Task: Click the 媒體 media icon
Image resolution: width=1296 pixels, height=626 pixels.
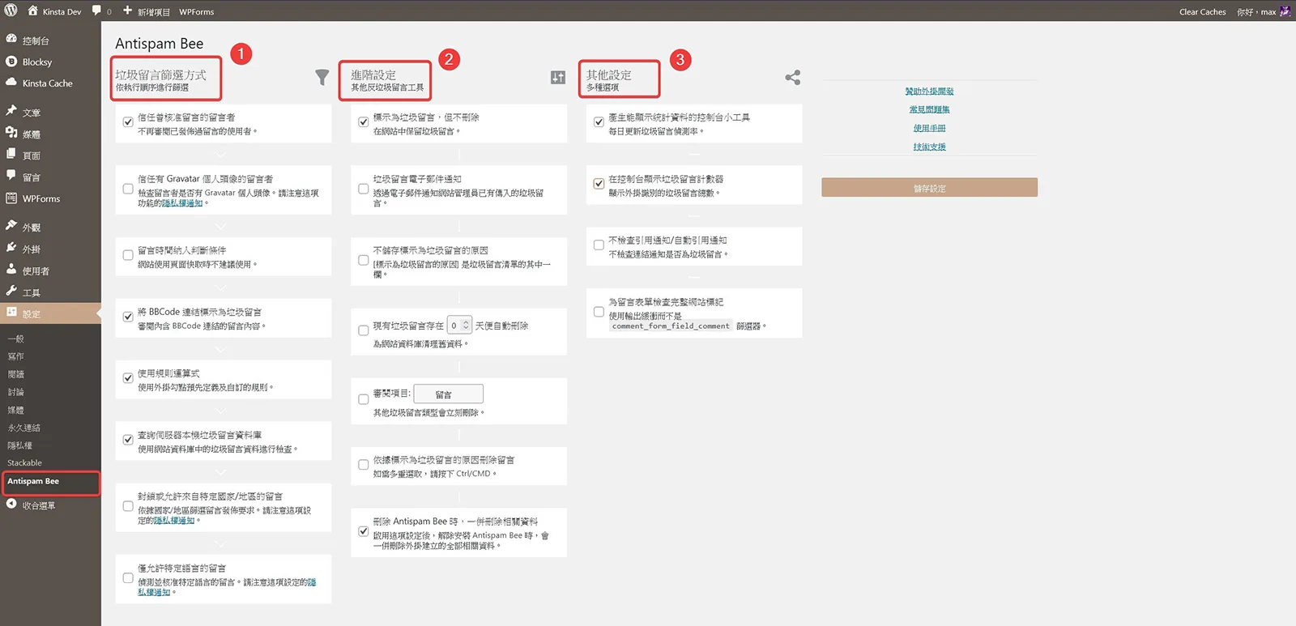Action: coord(11,133)
